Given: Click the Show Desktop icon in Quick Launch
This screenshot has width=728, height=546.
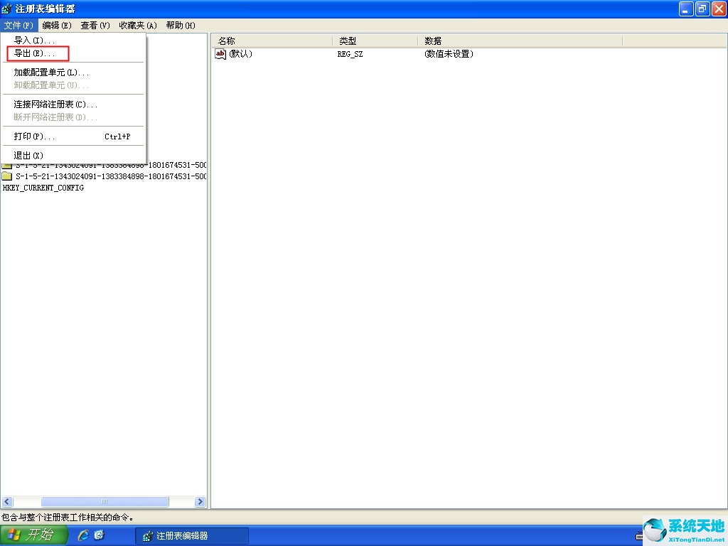Looking at the screenshot, I should (x=98, y=535).
